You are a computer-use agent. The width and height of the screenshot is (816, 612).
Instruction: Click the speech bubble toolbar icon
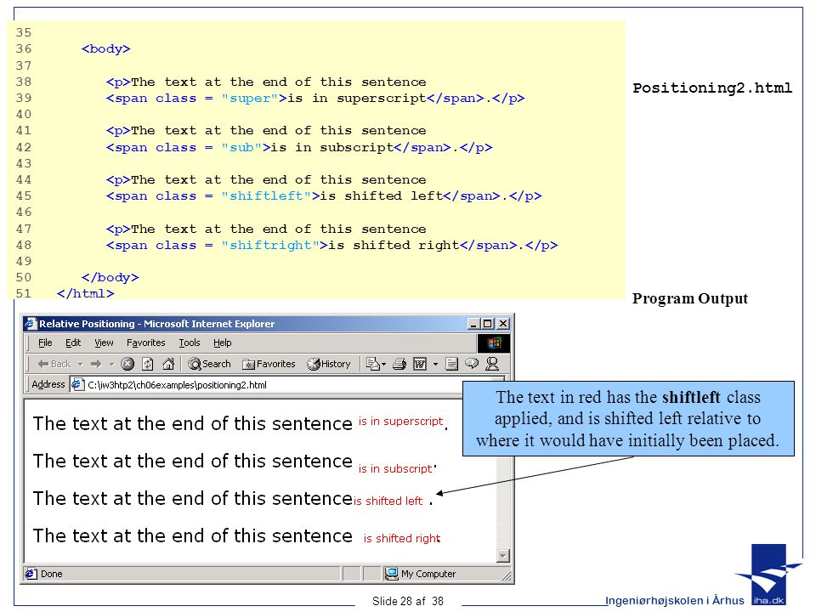coord(472,363)
